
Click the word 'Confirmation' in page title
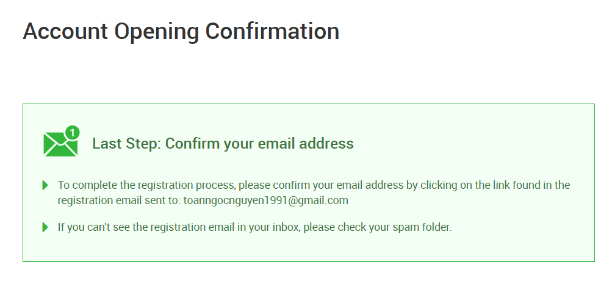point(272,30)
